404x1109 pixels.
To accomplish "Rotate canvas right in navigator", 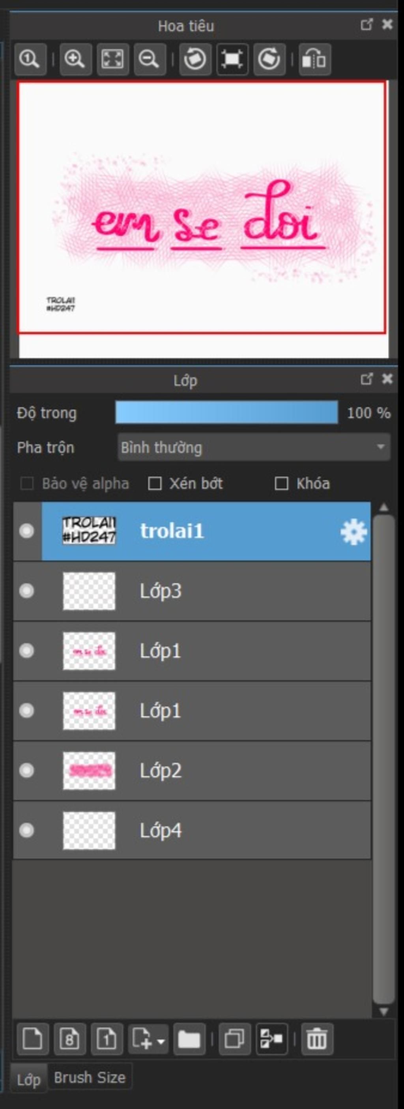I will (269, 59).
